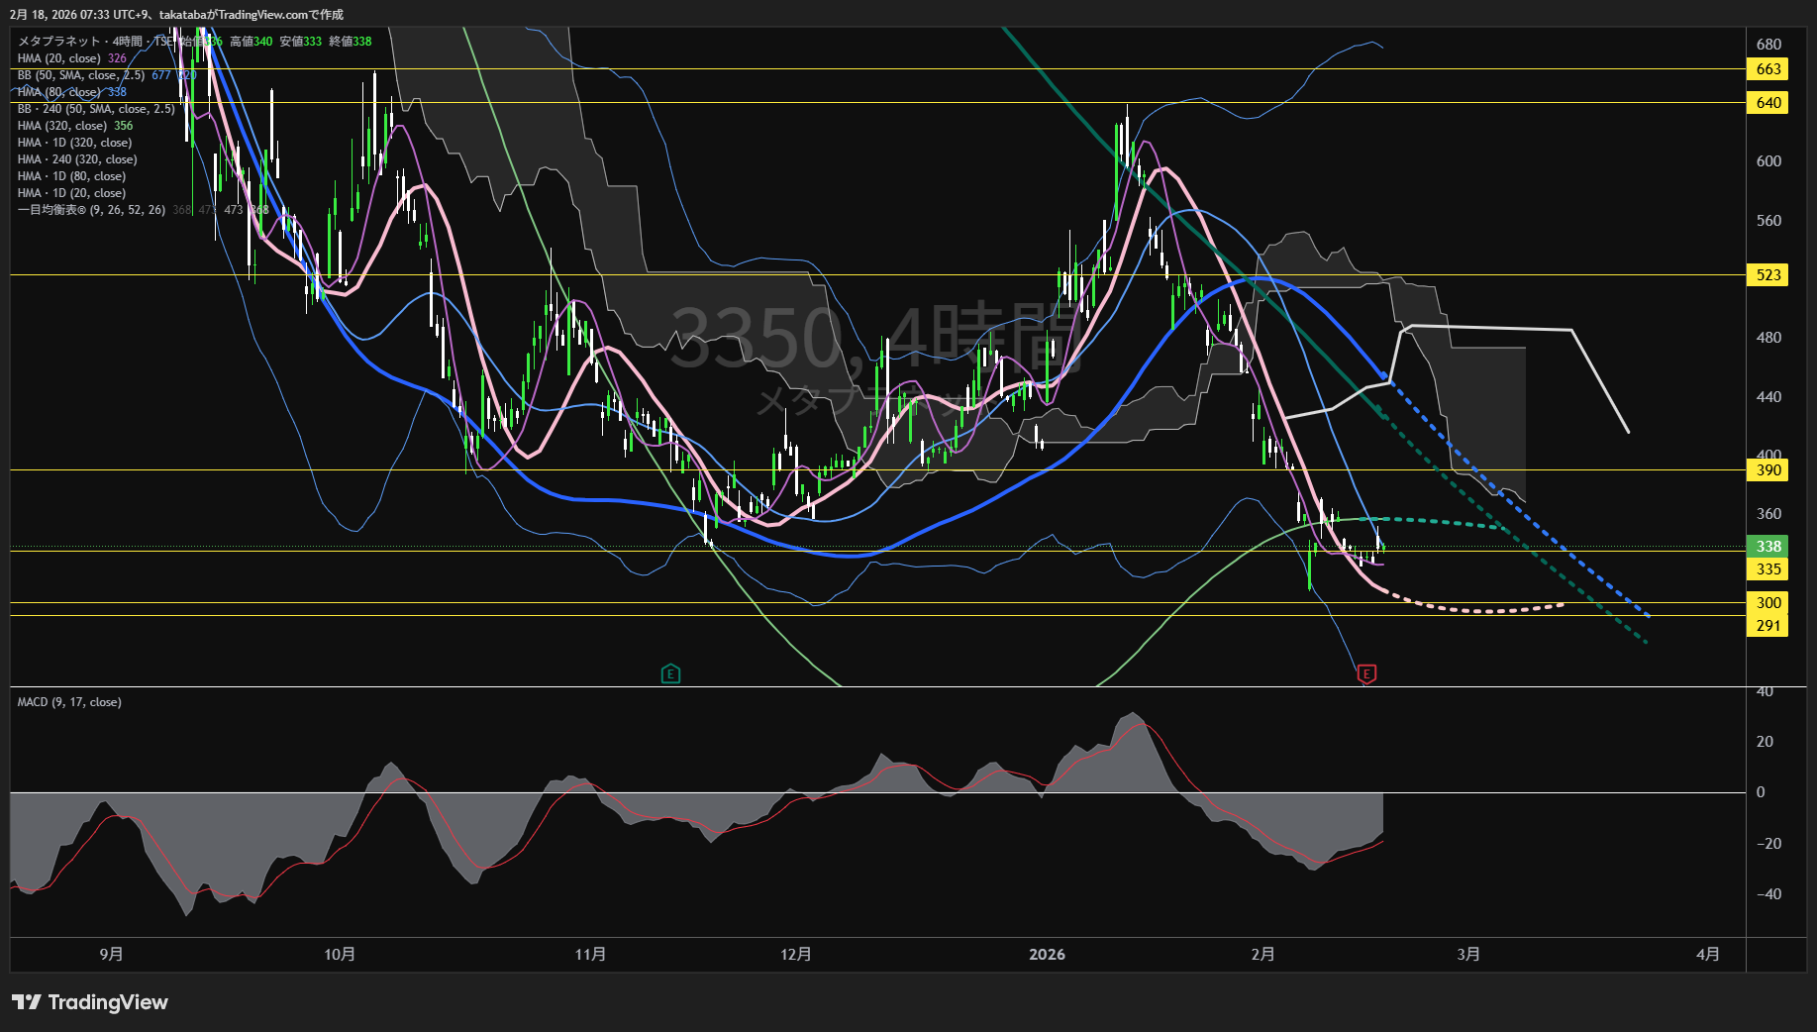Click the 523 yellow price label
1817x1032 pixels.
1768,275
